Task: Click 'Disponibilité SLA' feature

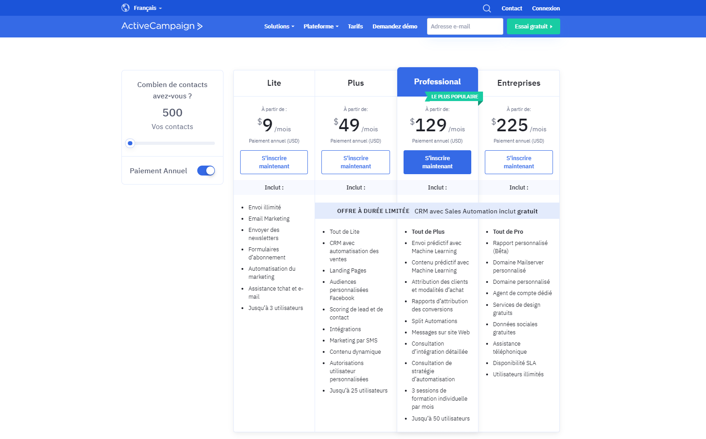Action: 515,363
